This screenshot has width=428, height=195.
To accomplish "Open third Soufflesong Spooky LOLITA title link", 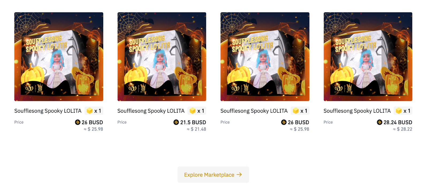I will coord(254,111).
